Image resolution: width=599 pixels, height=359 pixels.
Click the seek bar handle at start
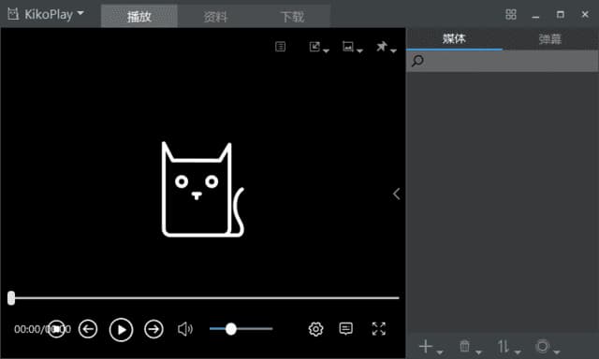click(x=11, y=298)
